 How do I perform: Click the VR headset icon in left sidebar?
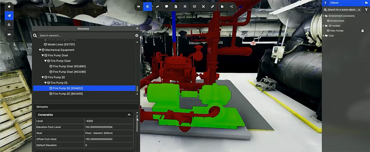pos(9,34)
